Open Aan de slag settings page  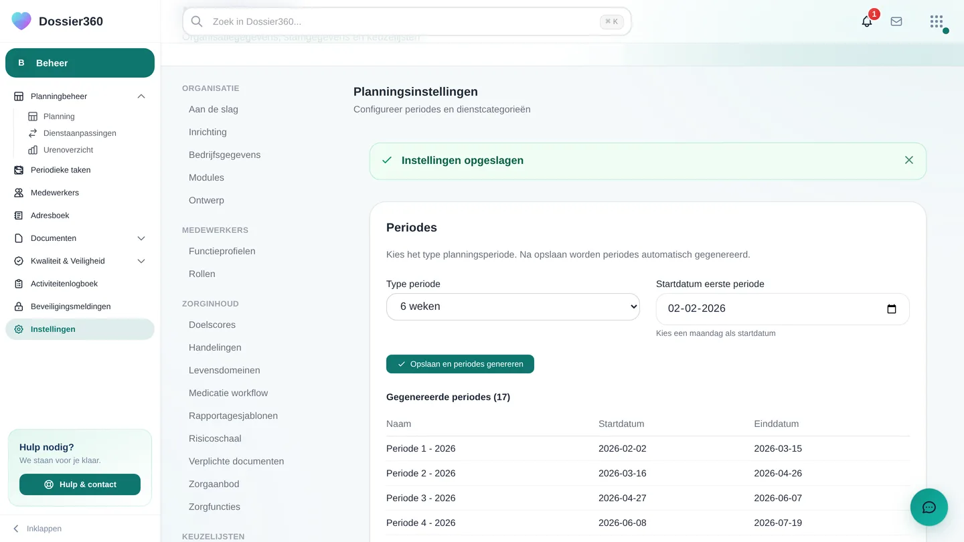pyautogui.click(x=214, y=109)
